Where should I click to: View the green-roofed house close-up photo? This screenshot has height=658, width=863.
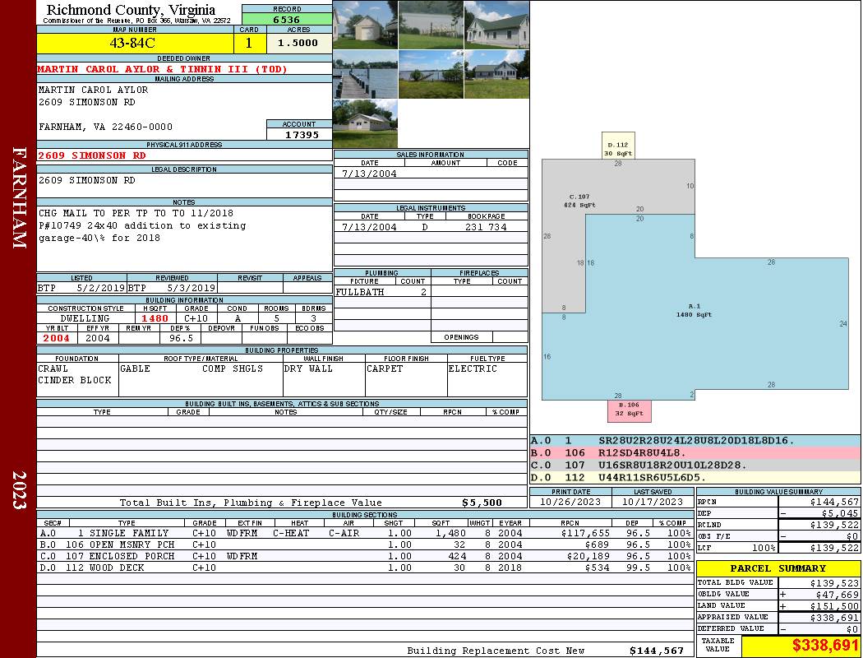click(x=496, y=25)
